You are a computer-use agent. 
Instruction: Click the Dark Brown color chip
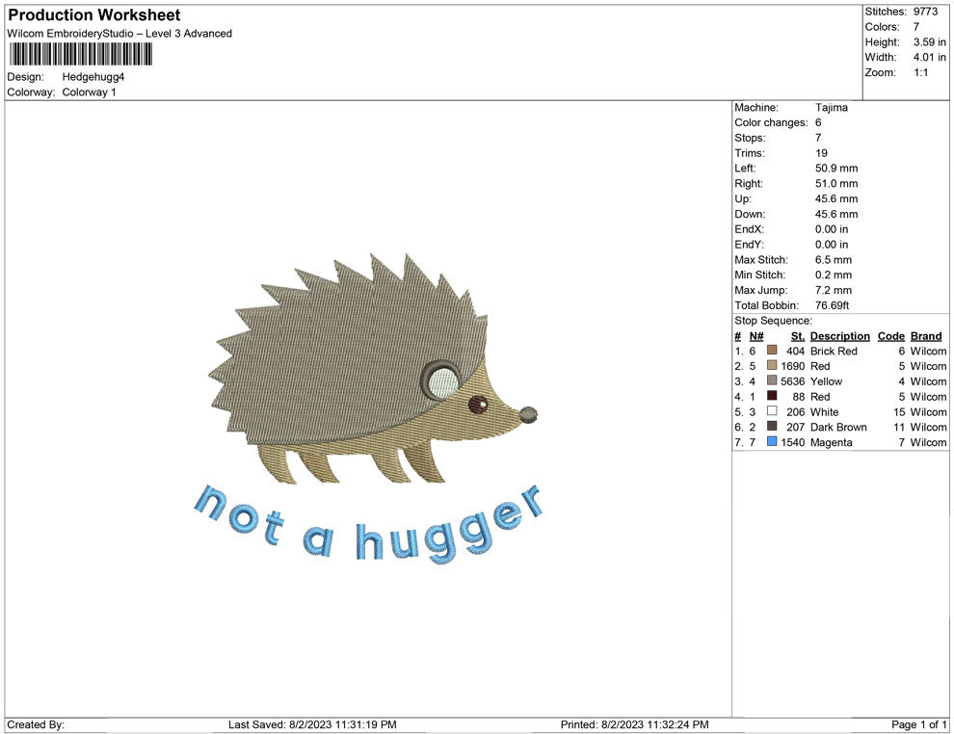pos(771,427)
